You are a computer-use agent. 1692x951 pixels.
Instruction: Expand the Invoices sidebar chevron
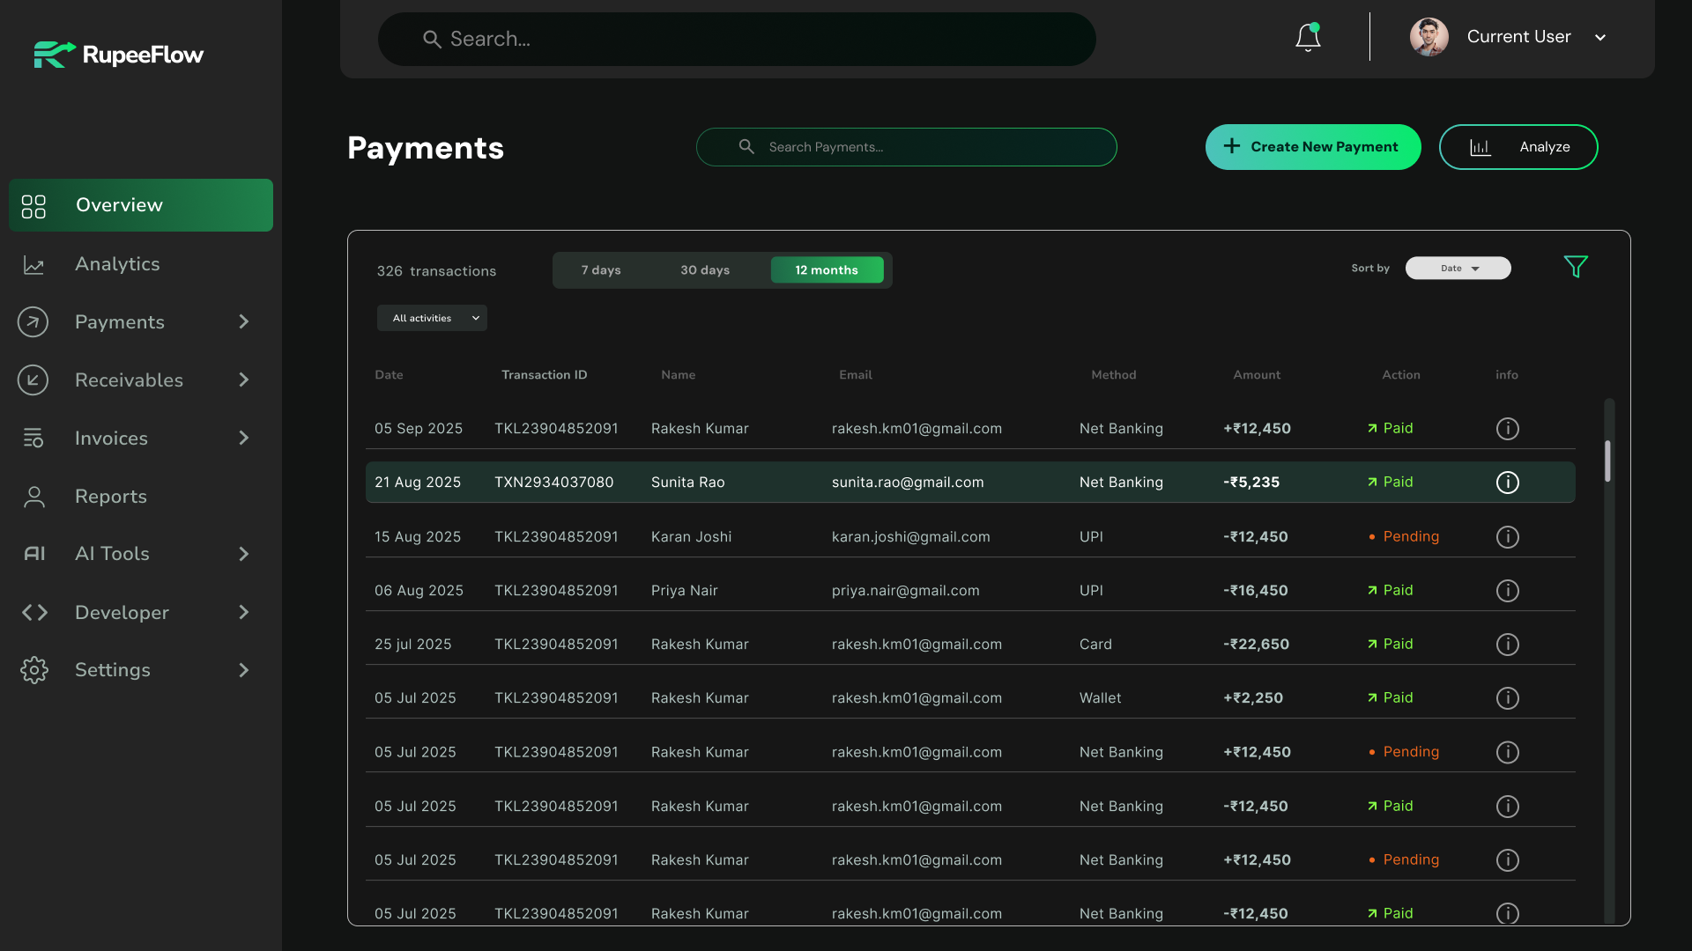click(x=244, y=439)
